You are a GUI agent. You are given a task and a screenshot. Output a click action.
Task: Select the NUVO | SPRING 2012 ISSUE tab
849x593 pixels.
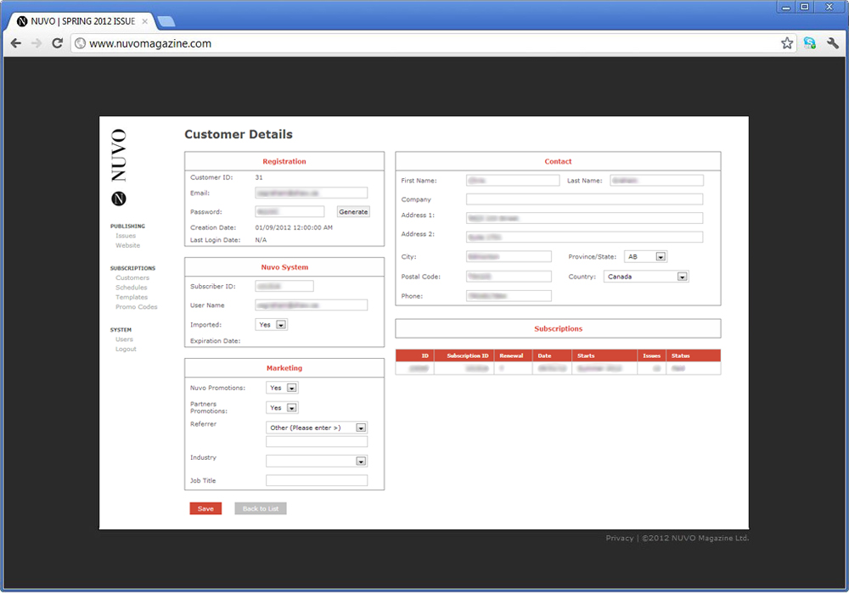(82, 22)
